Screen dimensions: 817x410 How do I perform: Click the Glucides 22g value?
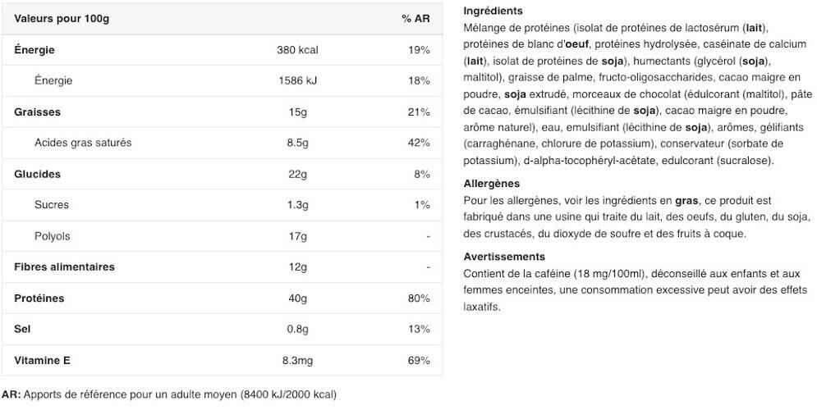297,174
